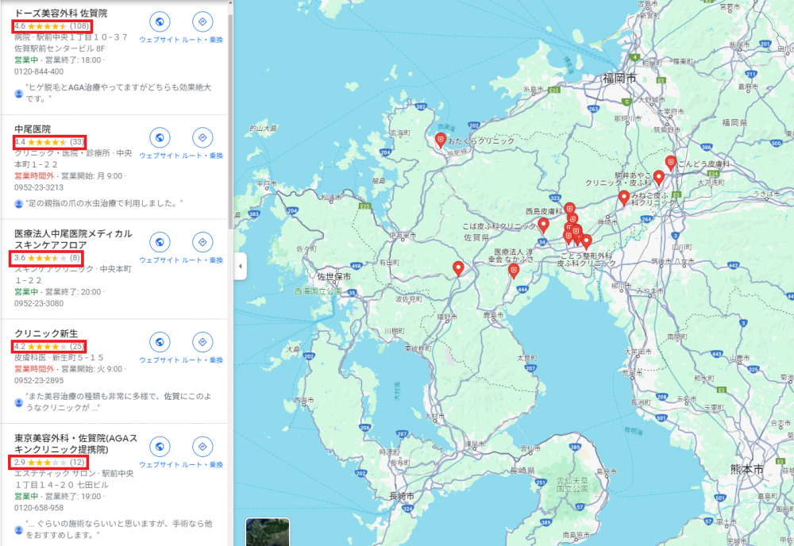Click the 4.2 rating with 25 reviews
The width and height of the screenshot is (794, 546).
49,347
